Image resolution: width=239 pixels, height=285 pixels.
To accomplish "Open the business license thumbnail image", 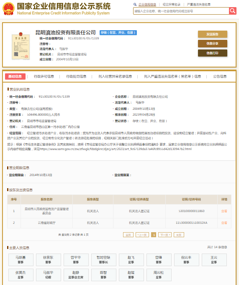I will tap(21, 46).
